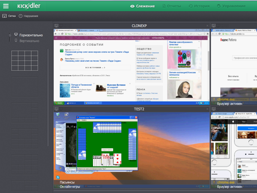Click back arrow in CLONEXP browser
Image resolution: width=257 pixels, height=193 pixels.
pos(56,34)
